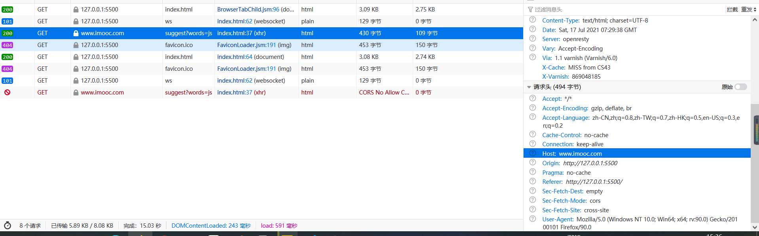Click the 'DOMContentLoaded: 243 毫秒' status entry
The width and height of the screenshot is (759, 236).
click(211, 226)
